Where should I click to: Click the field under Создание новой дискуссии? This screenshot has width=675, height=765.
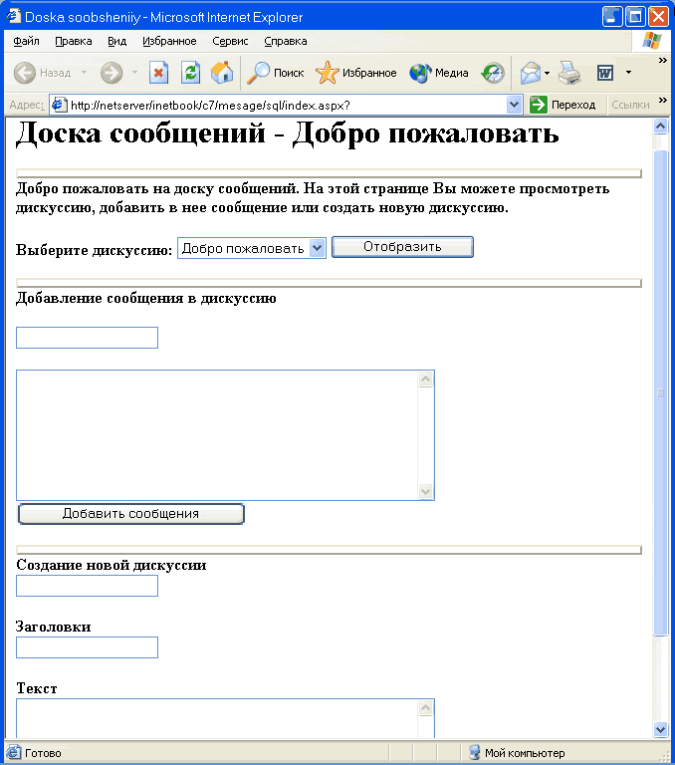[87, 586]
